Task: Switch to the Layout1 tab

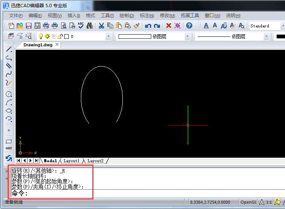Action: tap(71, 161)
